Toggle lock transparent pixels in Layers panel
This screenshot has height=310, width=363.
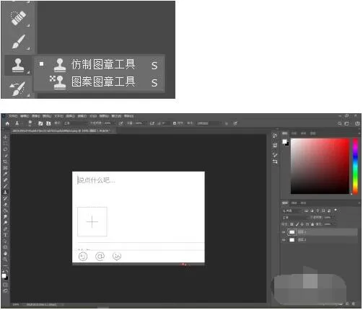tap(292, 224)
